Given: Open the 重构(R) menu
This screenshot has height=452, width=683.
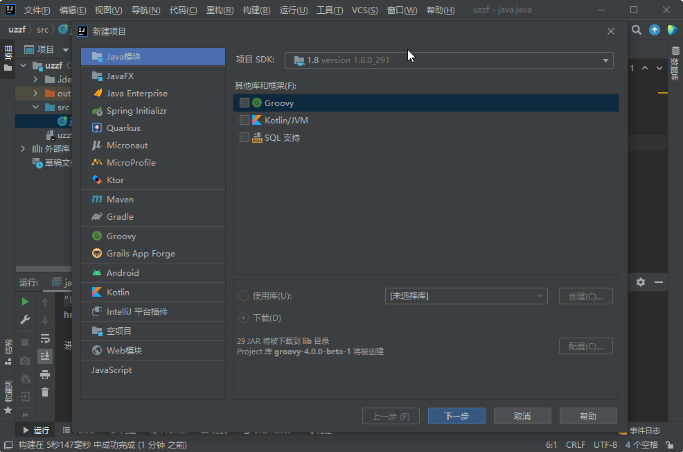Looking at the screenshot, I should (x=220, y=10).
